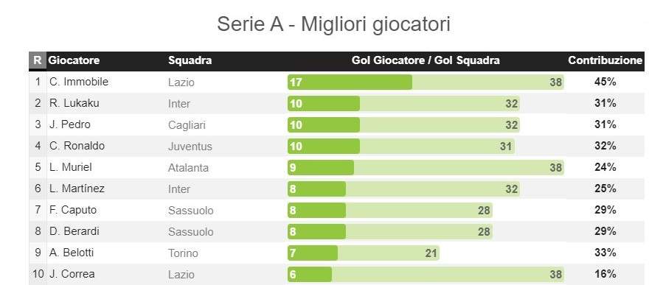This screenshot has height=285, width=649.
Task: Select player C. Immobile
Action: point(79,82)
